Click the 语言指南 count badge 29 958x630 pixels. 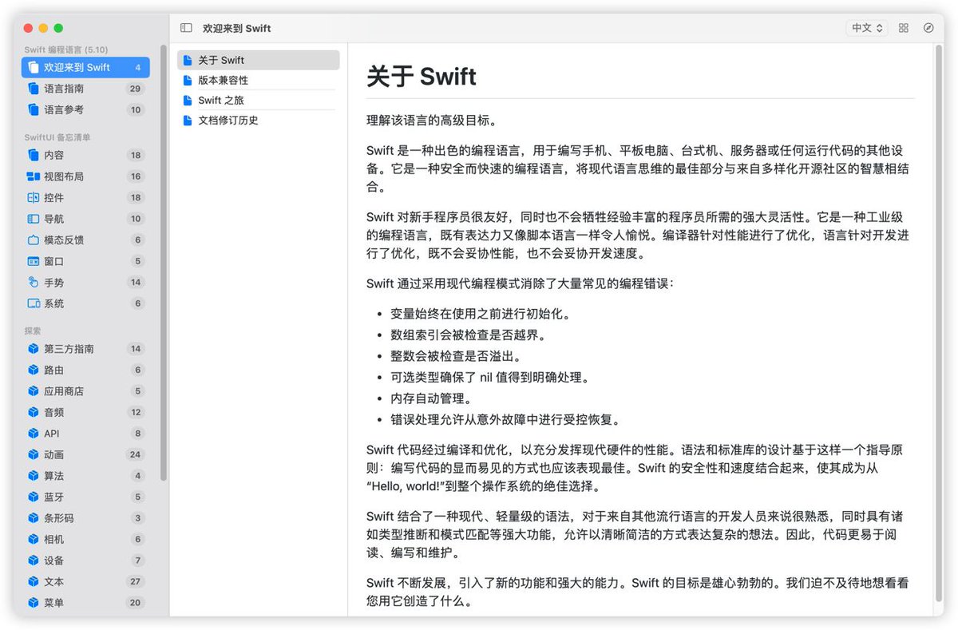click(135, 89)
